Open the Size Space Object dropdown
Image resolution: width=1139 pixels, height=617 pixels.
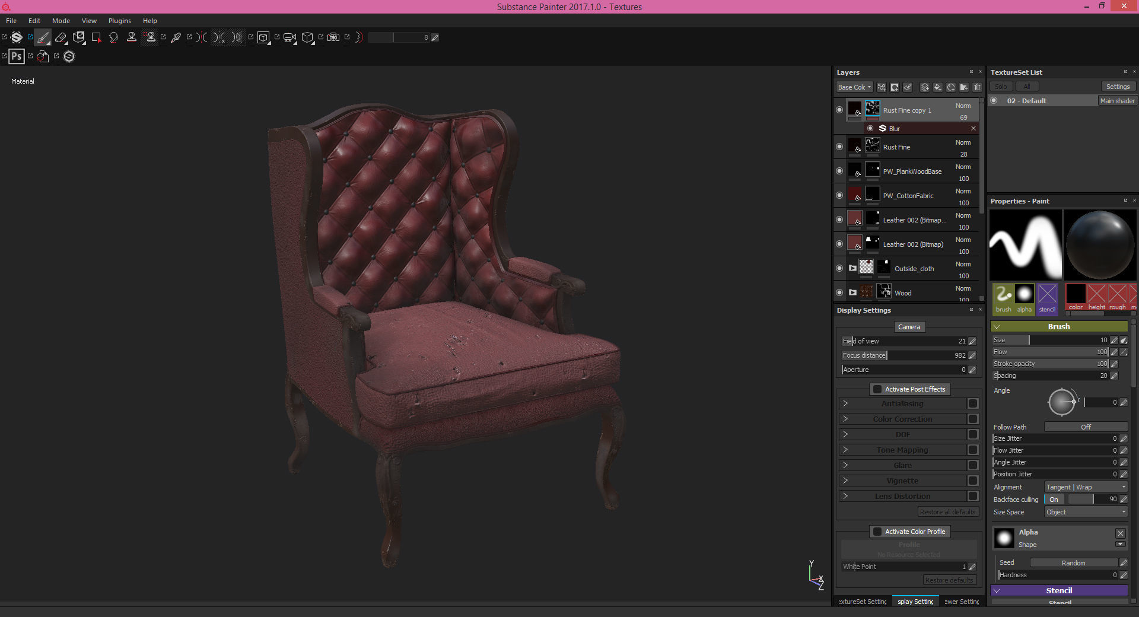(1086, 512)
